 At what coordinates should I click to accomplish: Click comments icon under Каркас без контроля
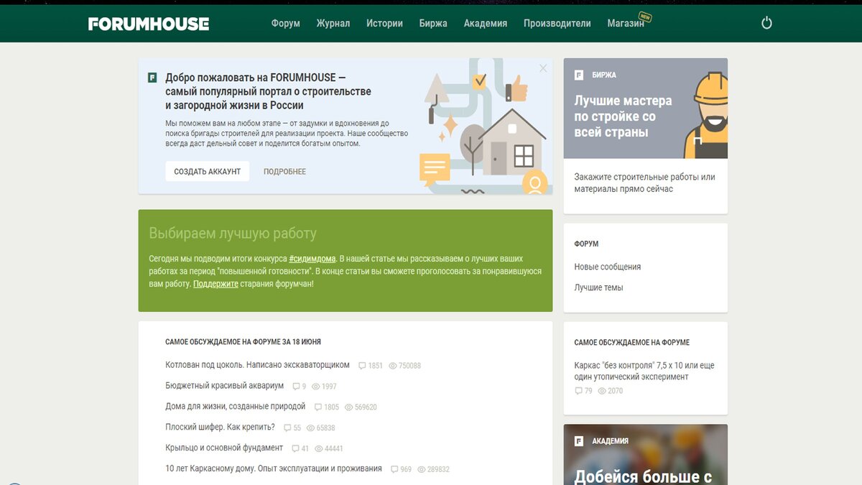click(579, 391)
